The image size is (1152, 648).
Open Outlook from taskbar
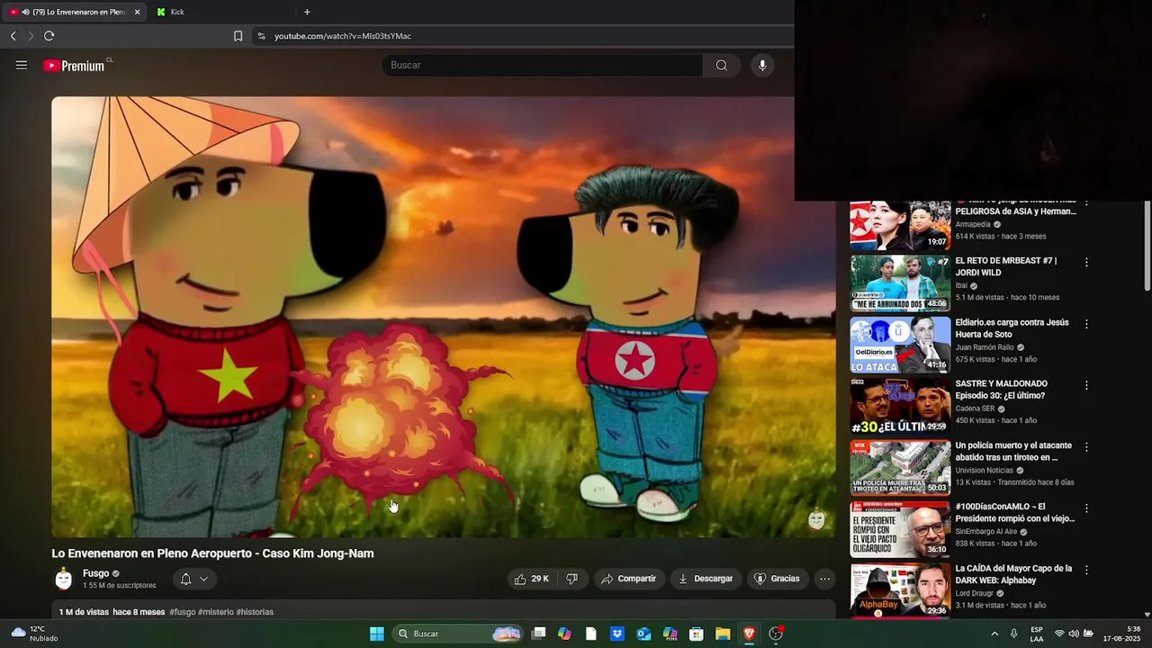pos(643,634)
